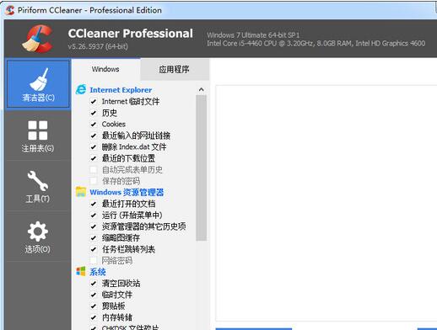437x330 pixels.
Task: Click the Windows 7 Ultimate 64-bit SP1 text
Action: click(x=253, y=35)
